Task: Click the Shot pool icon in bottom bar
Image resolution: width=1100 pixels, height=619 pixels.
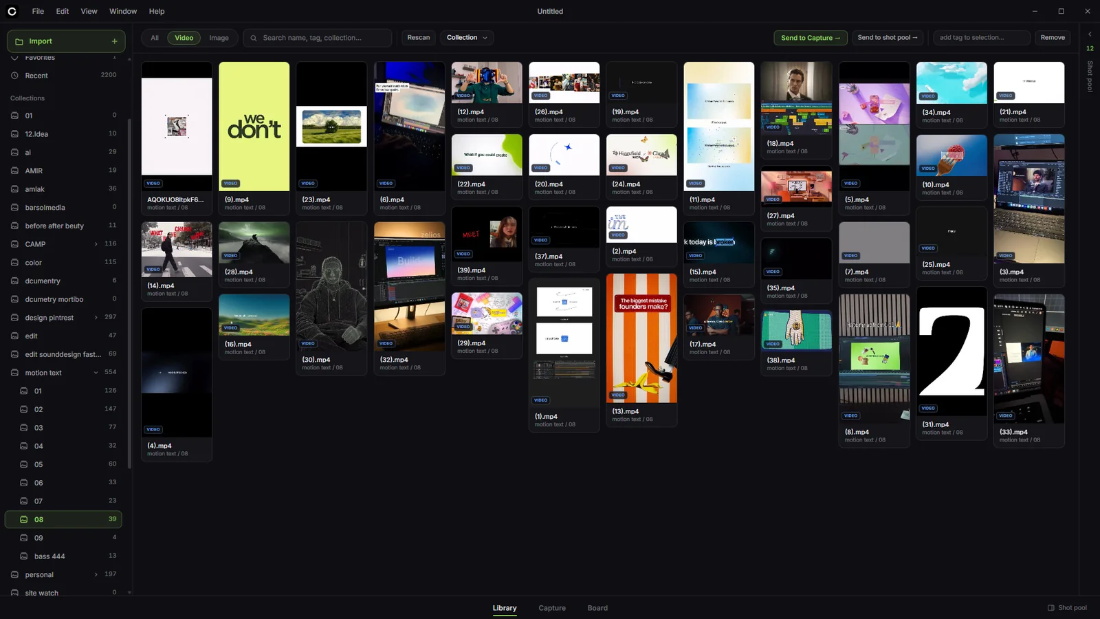Action: (x=1050, y=608)
